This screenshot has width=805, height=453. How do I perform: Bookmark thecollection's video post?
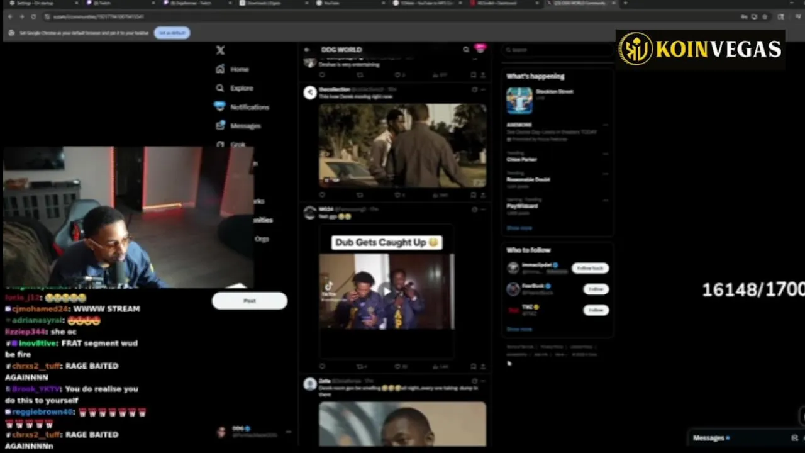click(x=474, y=195)
